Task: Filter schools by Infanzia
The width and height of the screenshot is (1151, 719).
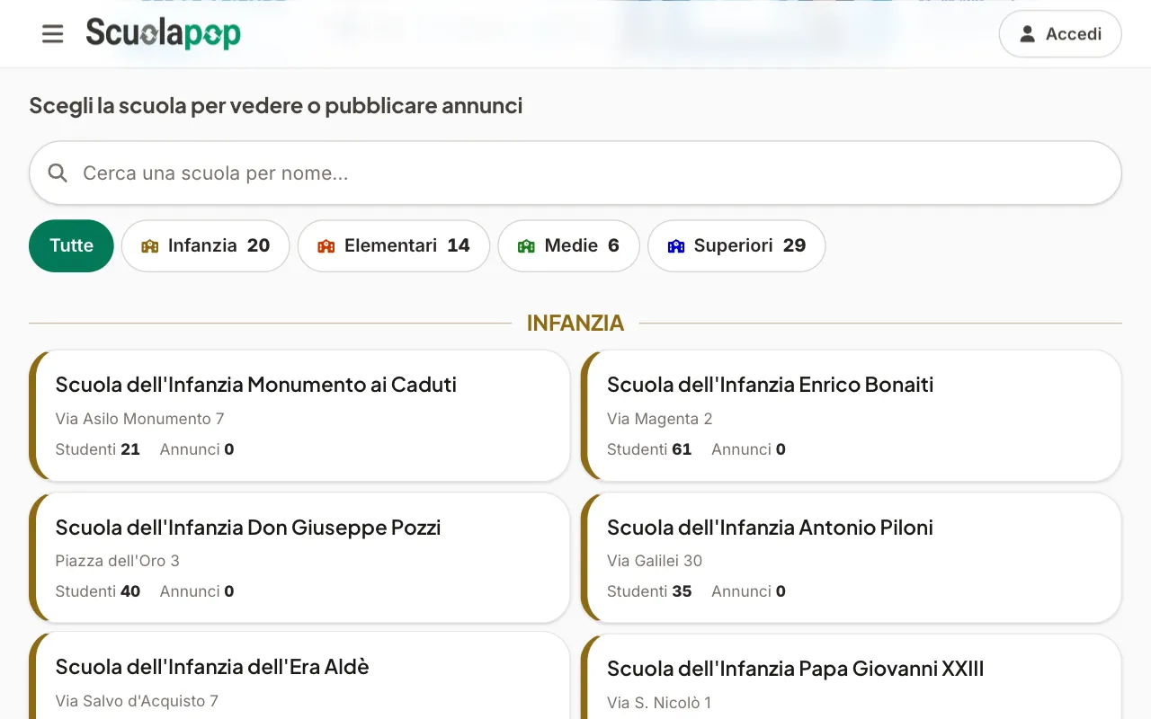Action: click(205, 245)
